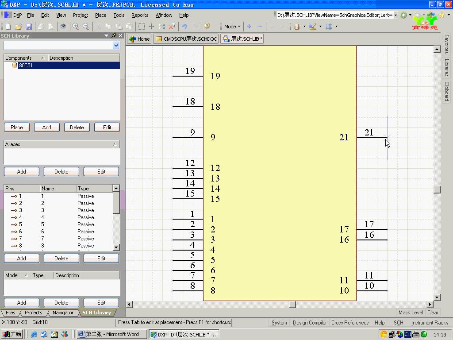Open the workspace stack icon in the toolbar
This screenshot has height=340, width=453.
coord(63,27)
